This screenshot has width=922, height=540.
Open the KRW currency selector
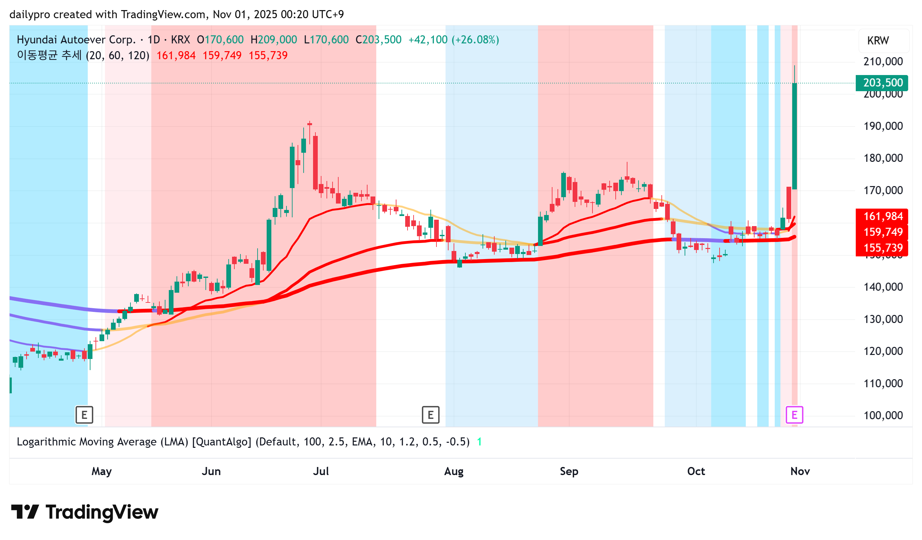pyautogui.click(x=883, y=41)
